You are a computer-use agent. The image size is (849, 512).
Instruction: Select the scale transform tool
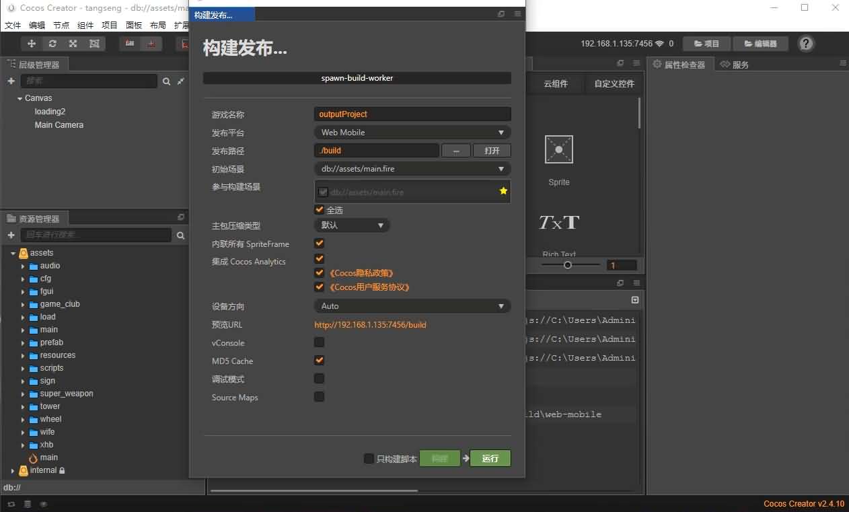pos(73,44)
